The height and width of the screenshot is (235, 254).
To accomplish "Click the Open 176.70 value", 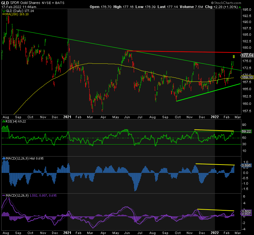I will (101, 7).
